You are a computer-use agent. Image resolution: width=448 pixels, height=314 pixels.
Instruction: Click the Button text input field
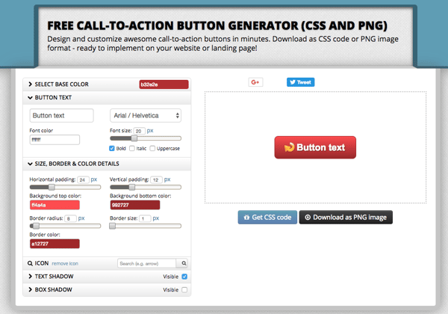[x=61, y=116]
